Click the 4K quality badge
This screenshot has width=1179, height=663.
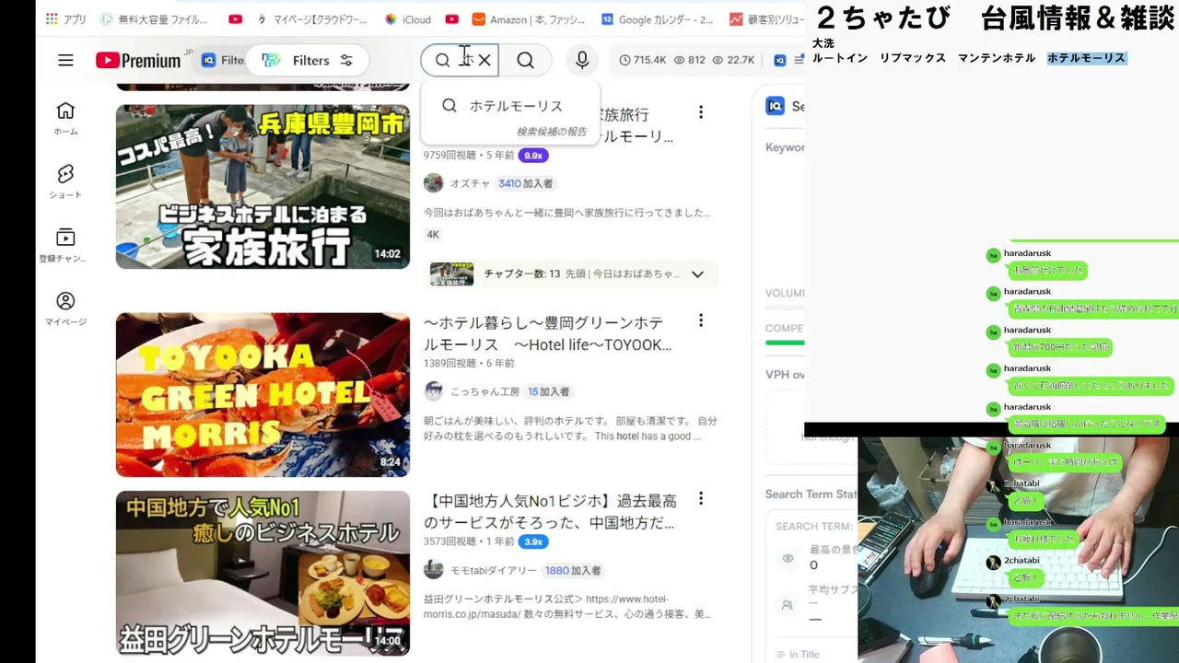click(x=433, y=235)
